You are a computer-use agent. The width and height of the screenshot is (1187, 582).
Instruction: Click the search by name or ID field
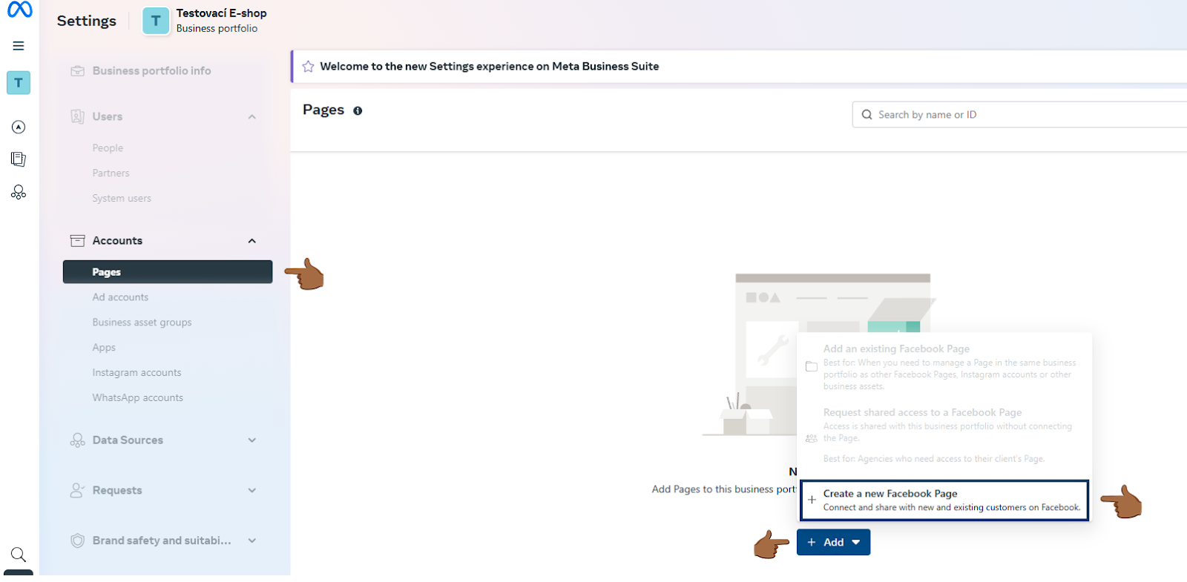(1019, 115)
